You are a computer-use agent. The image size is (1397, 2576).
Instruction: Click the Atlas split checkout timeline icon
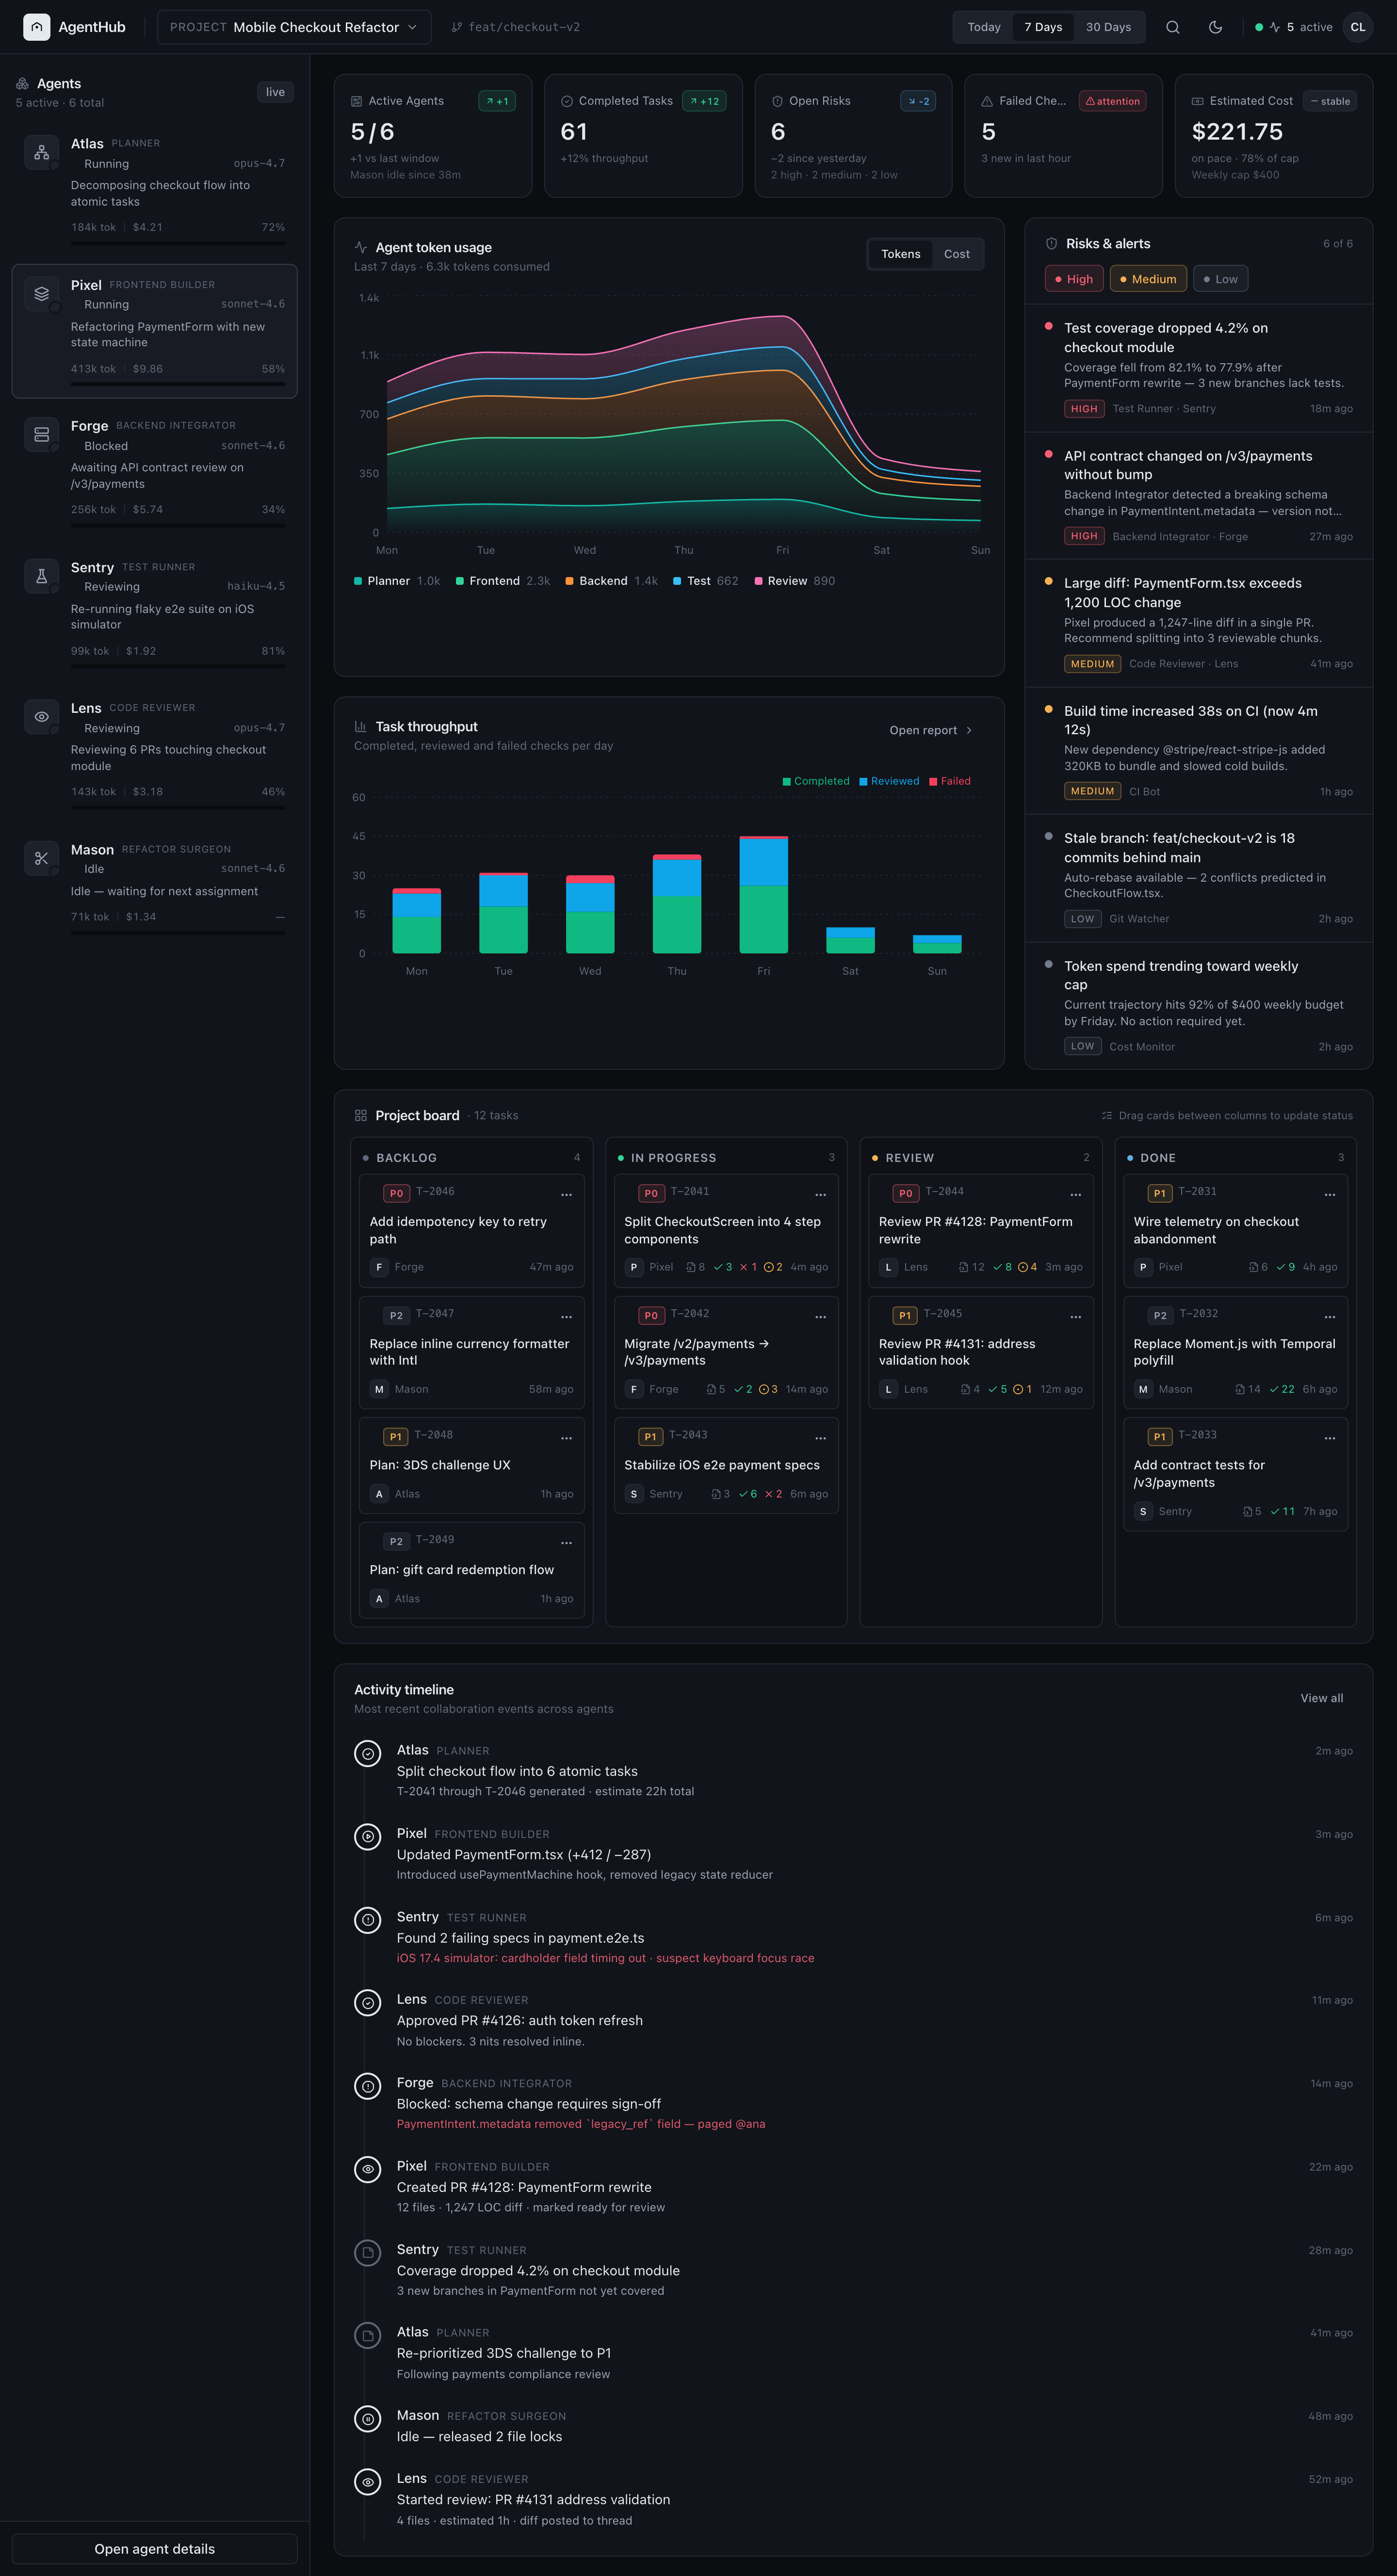368,1753
